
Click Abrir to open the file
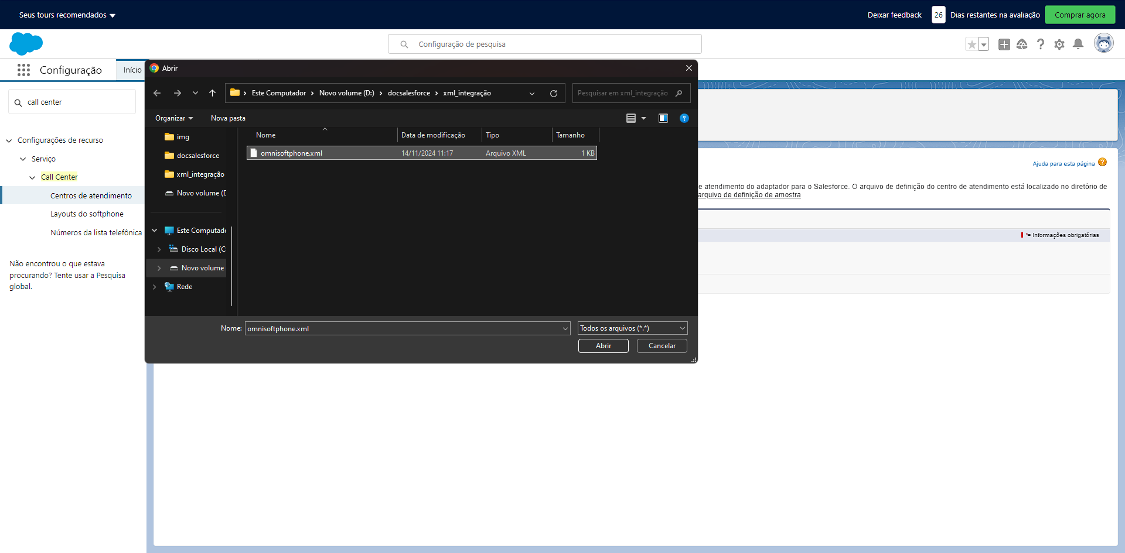[604, 346]
